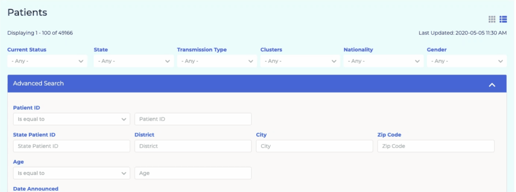Screen dimensions: 516x192
Task: Click the Nationality label
Action: click(358, 50)
